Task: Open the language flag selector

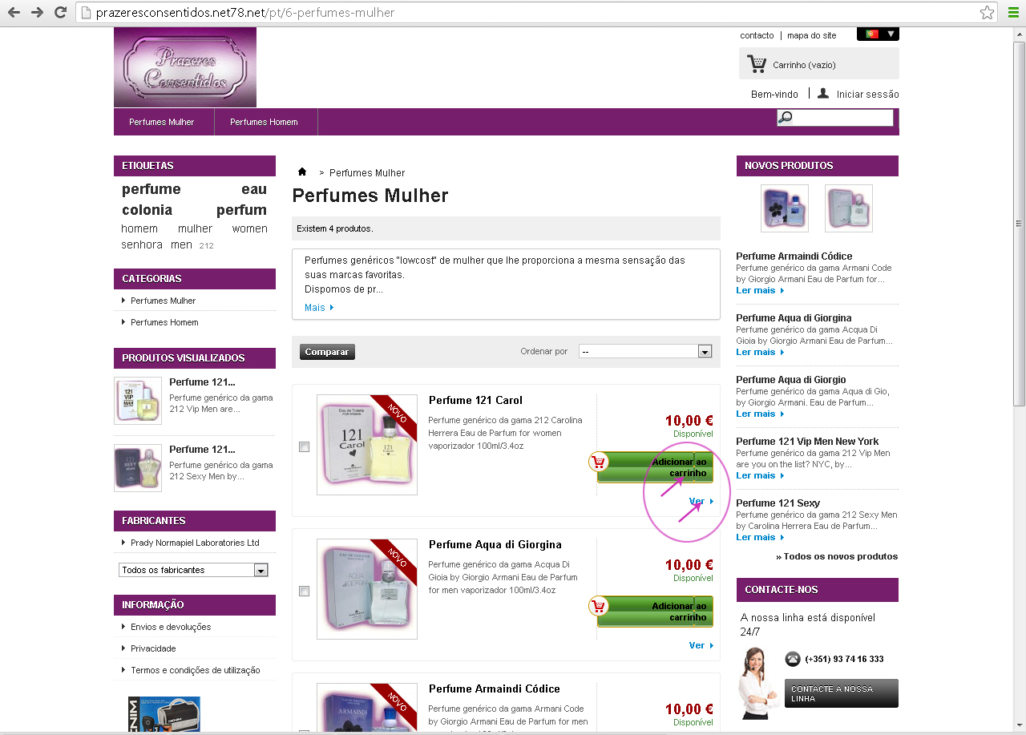Action: 878,34
